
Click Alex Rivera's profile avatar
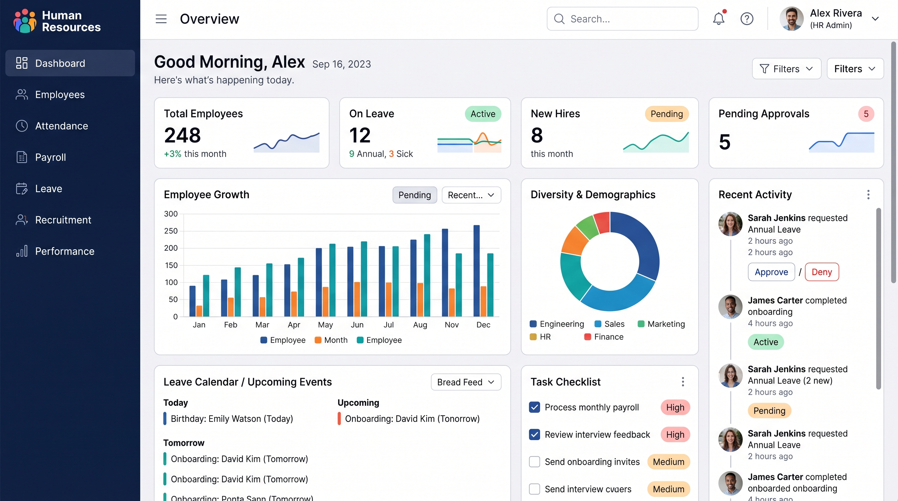791,19
